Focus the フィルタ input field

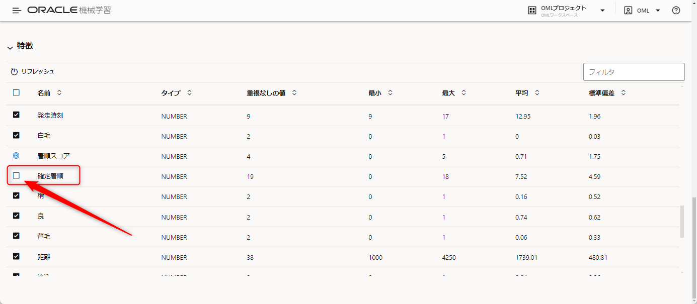[x=634, y=72]
